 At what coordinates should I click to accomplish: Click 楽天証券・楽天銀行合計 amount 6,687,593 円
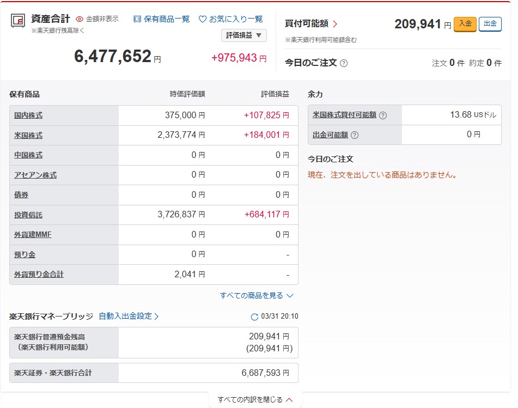[265, 373]
